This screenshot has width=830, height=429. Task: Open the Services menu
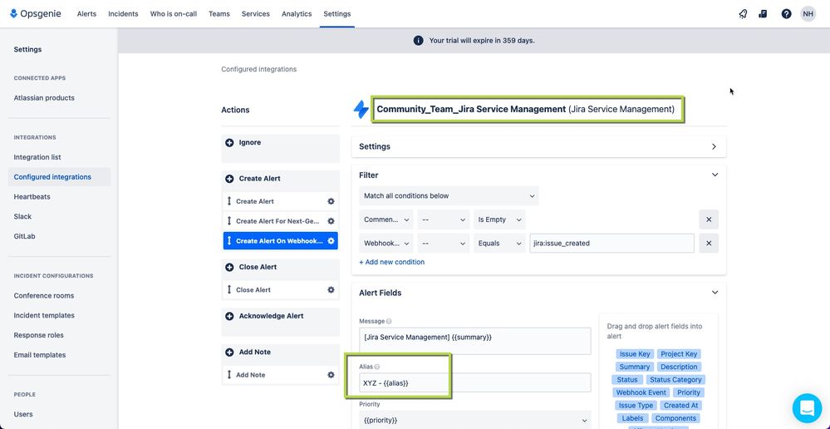256,14
